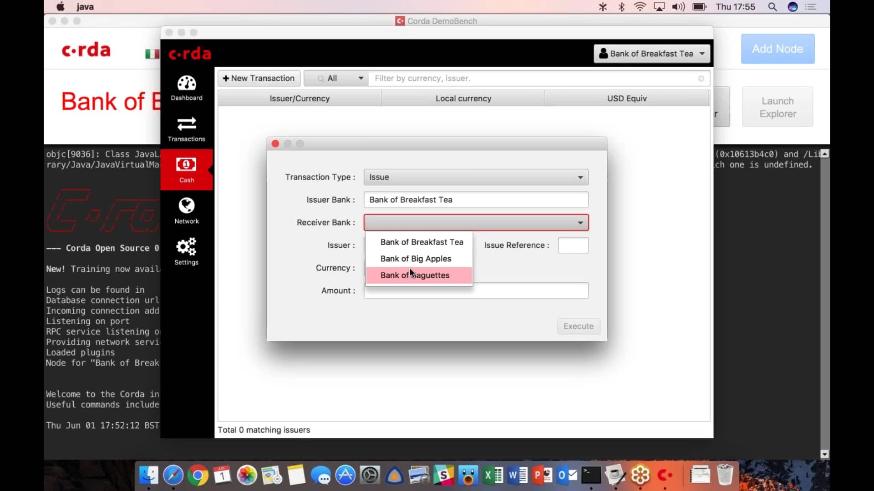
Task: Open Bank of Breakfast Tea identity dropdown
Action: (652, 54)
